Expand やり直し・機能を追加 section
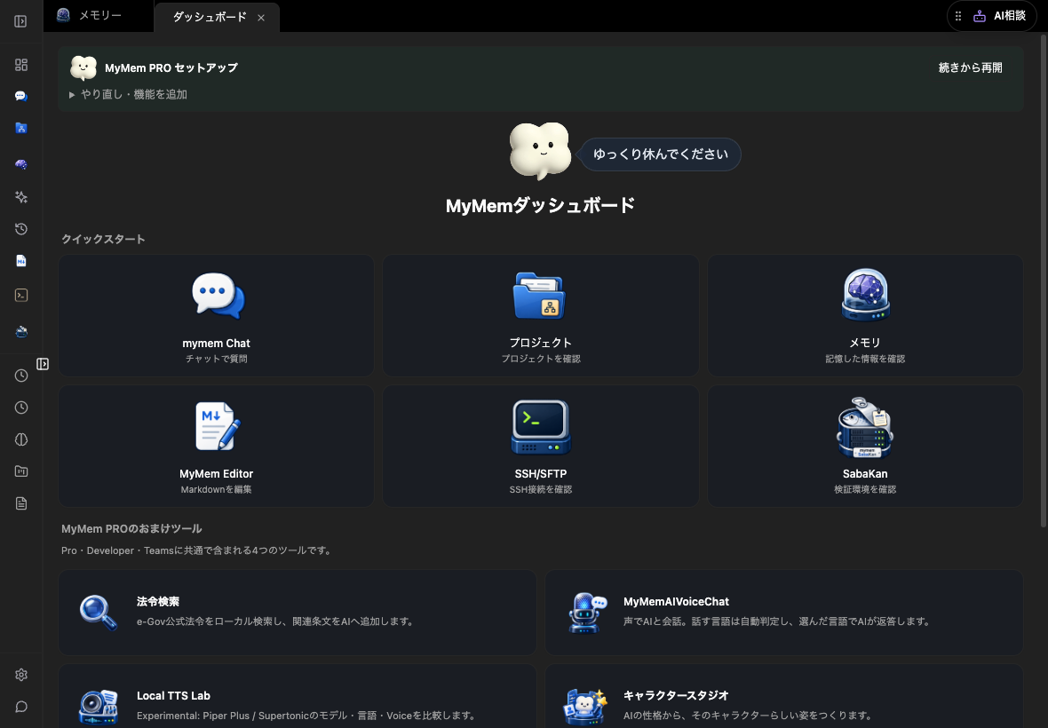The width and height of the screenshot is (1048, 728). [128, 95]
